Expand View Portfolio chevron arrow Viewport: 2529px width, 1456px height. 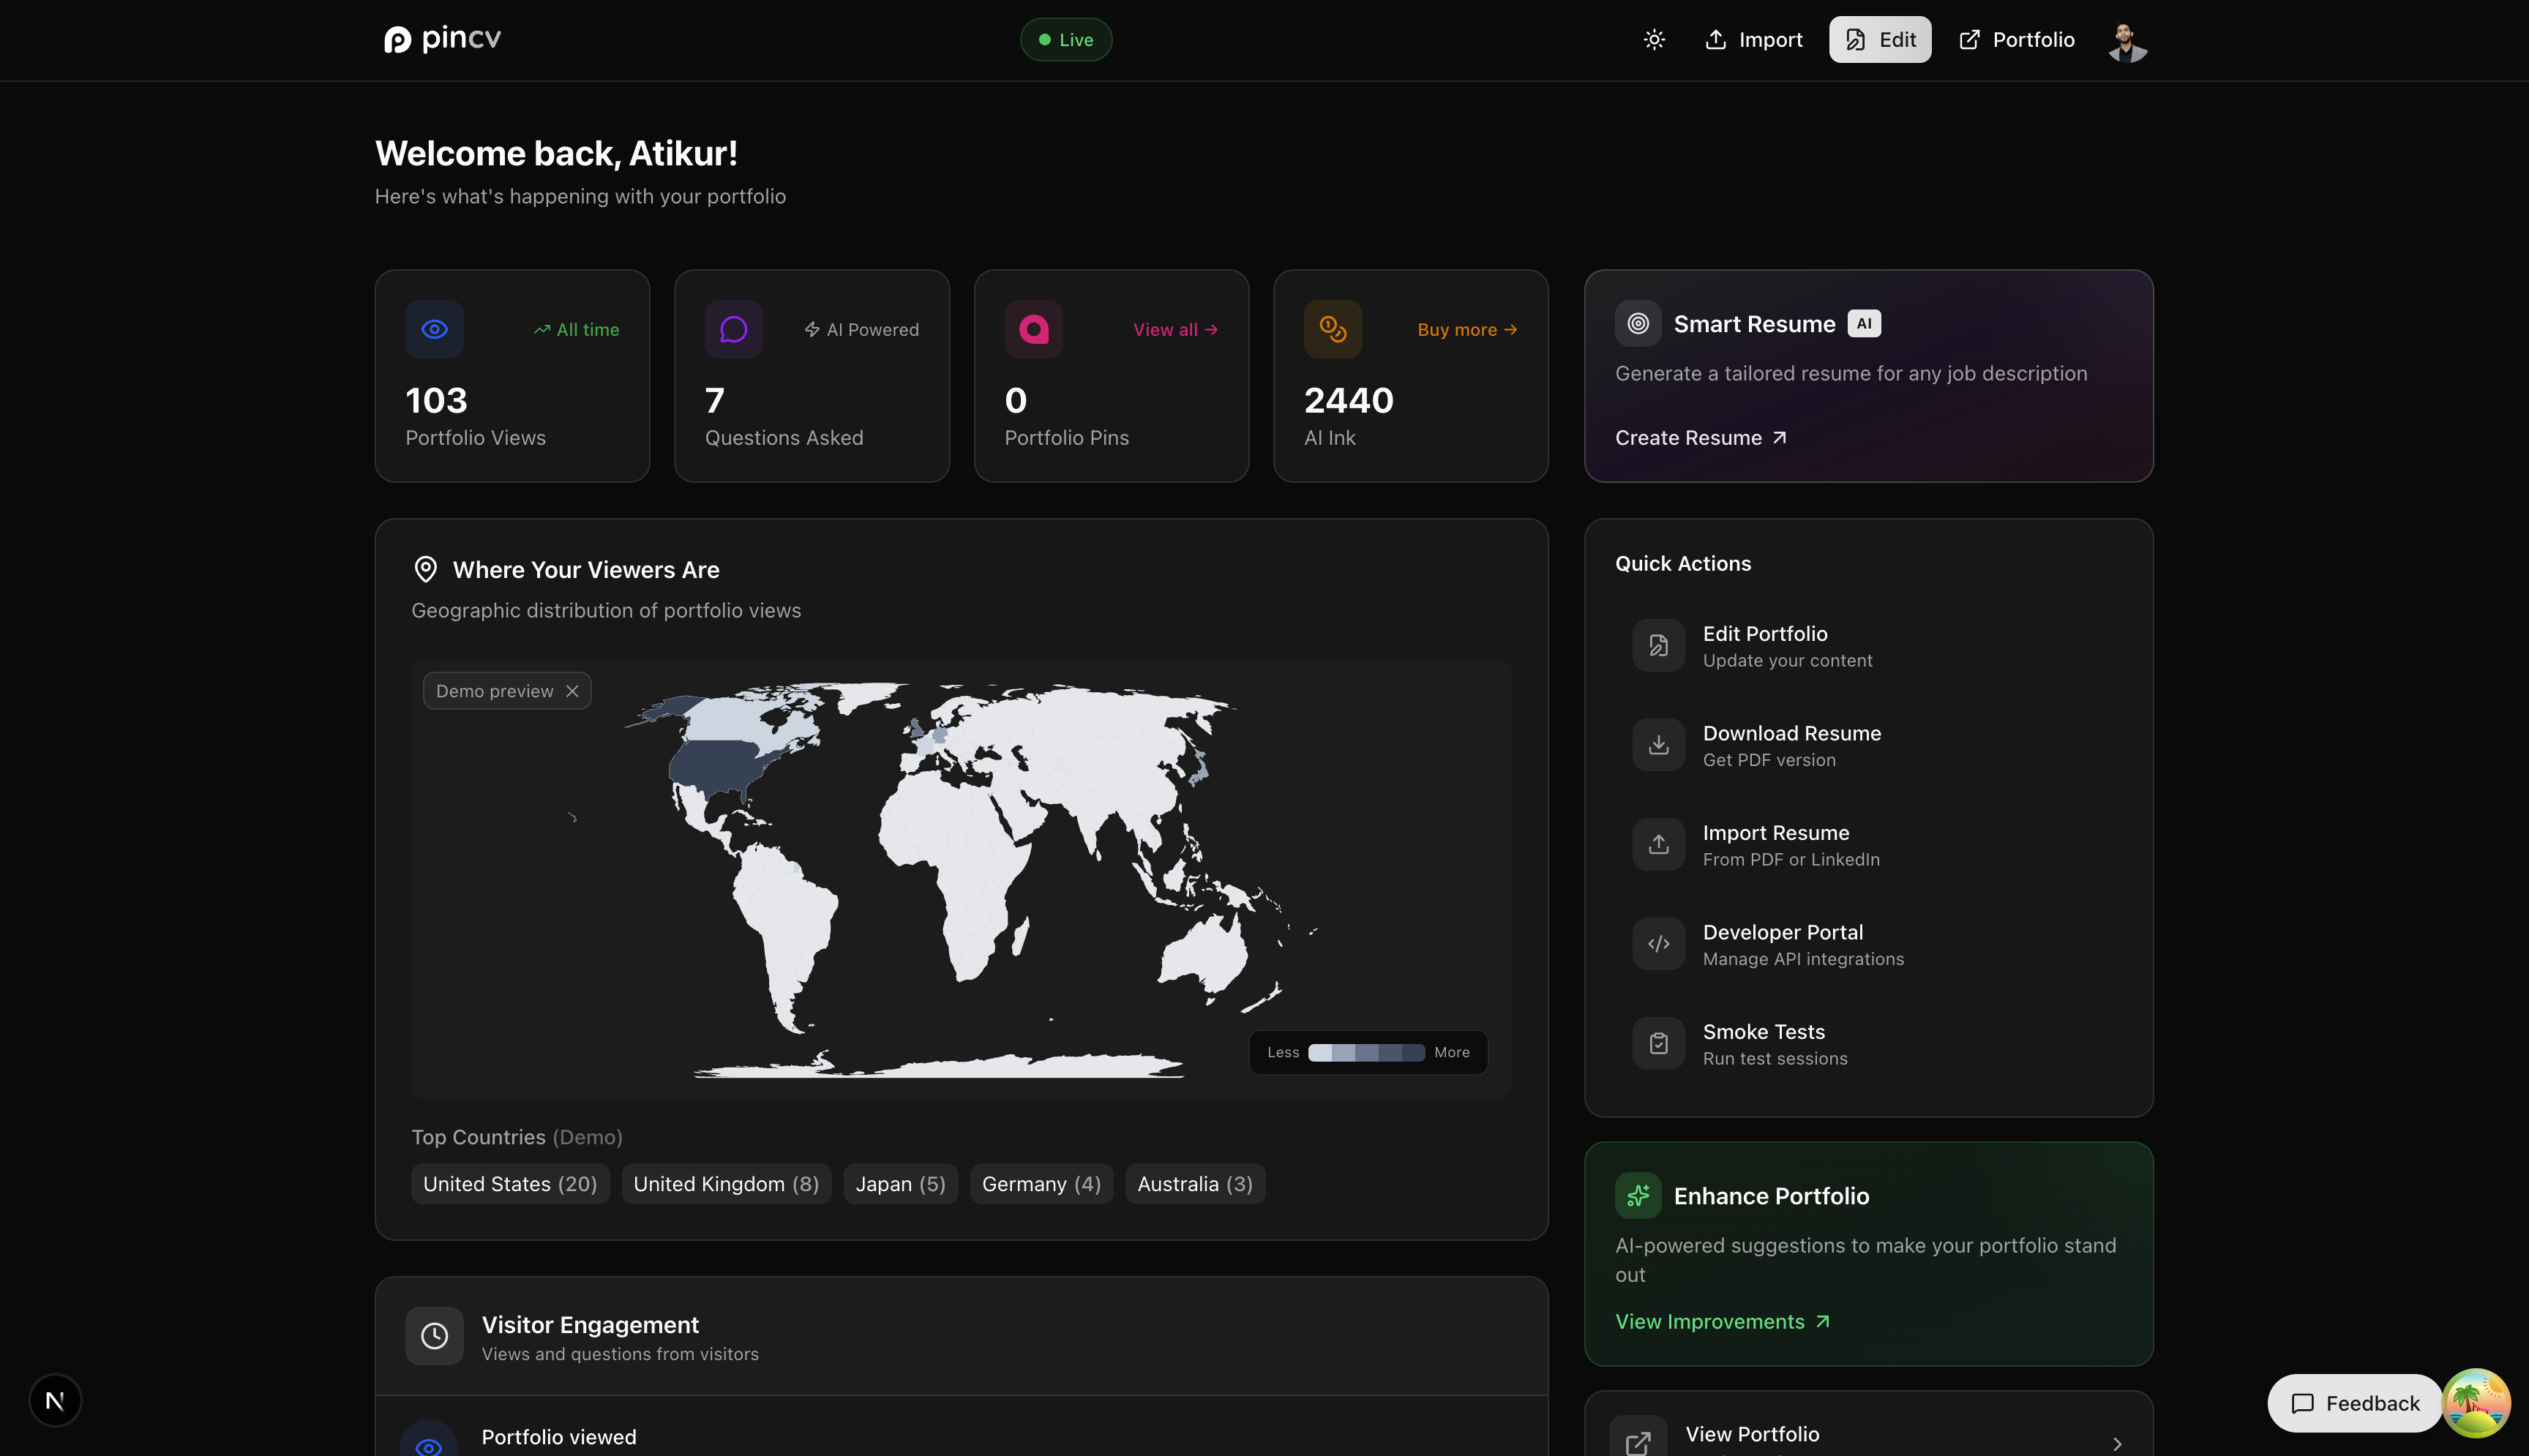[2116, 1443]
